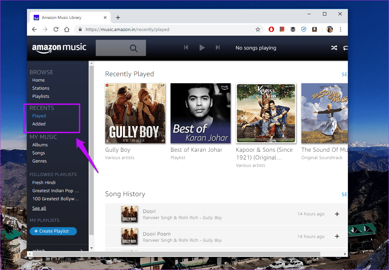Skip to next track
Image resolution: width=389 pixels, height=270 pixels.
[x=217, y=48]
